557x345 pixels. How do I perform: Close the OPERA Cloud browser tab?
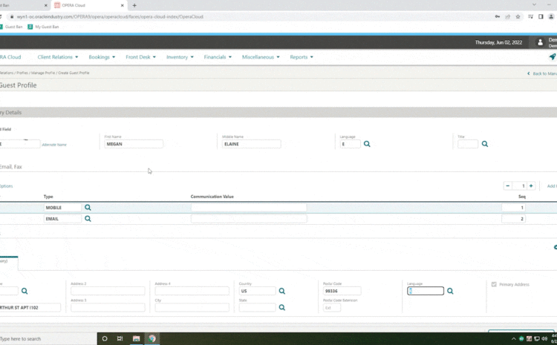(123, 5)
